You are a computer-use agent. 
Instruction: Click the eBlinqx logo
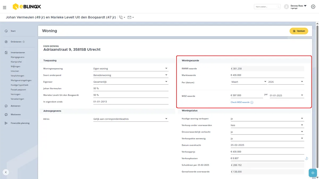click(x=27, y=7)
